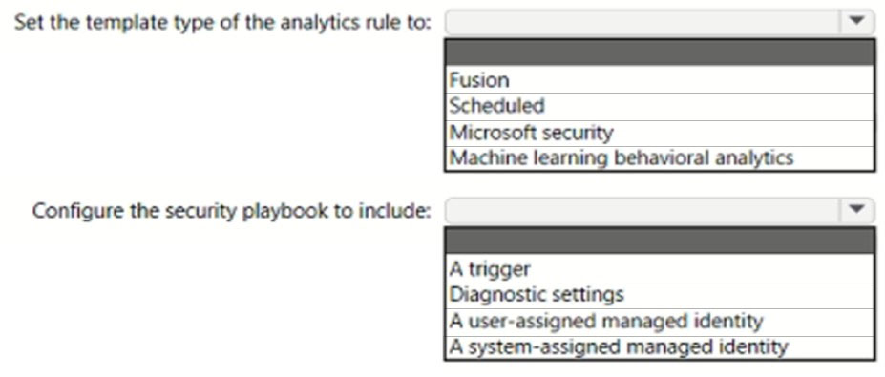Click the 'Diagnostic settings' text entry

click(x=537, y=295)
